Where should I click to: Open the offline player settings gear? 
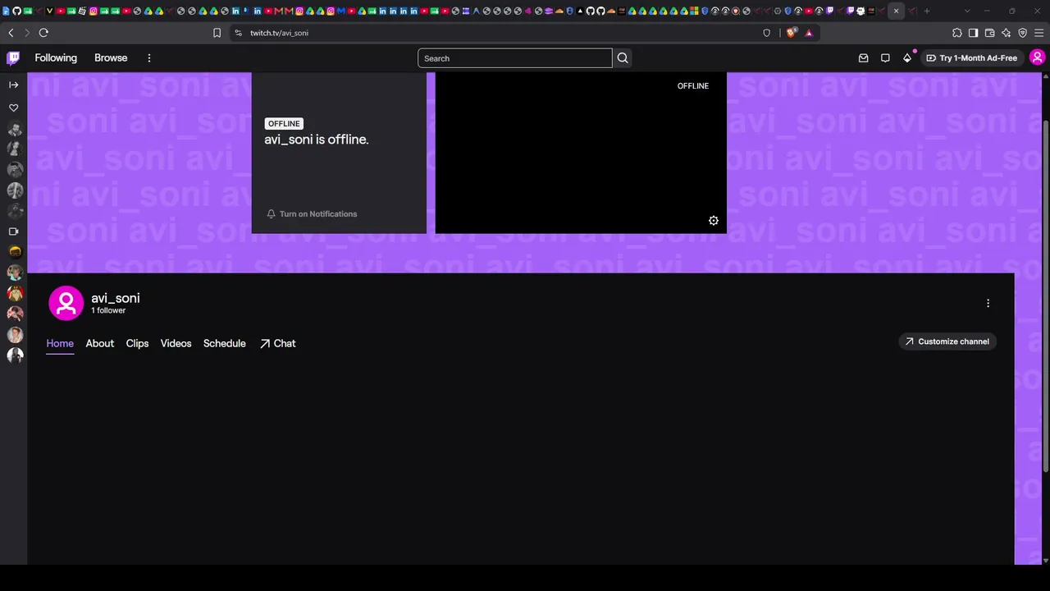(714, 221)
